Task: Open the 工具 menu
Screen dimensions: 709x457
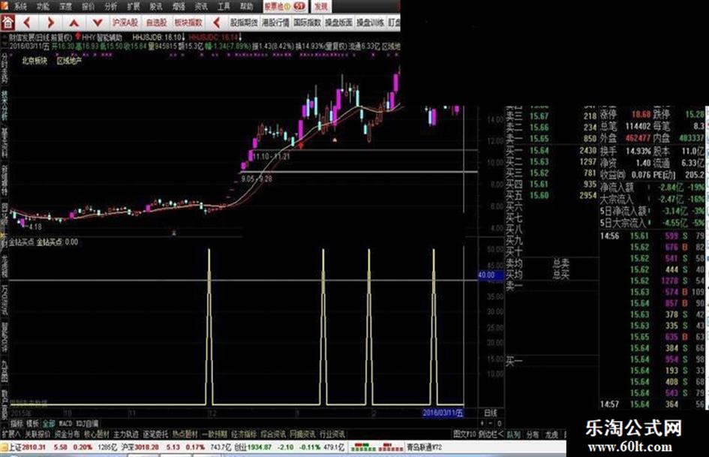Action: coord(224,6)
